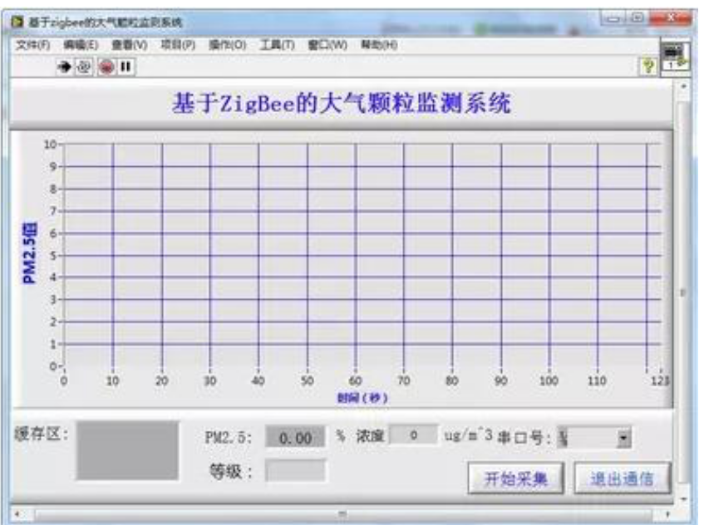This screenshot has height=525, width=704.
Task: Click the y-axis maximum value 10
Action: 49,144
